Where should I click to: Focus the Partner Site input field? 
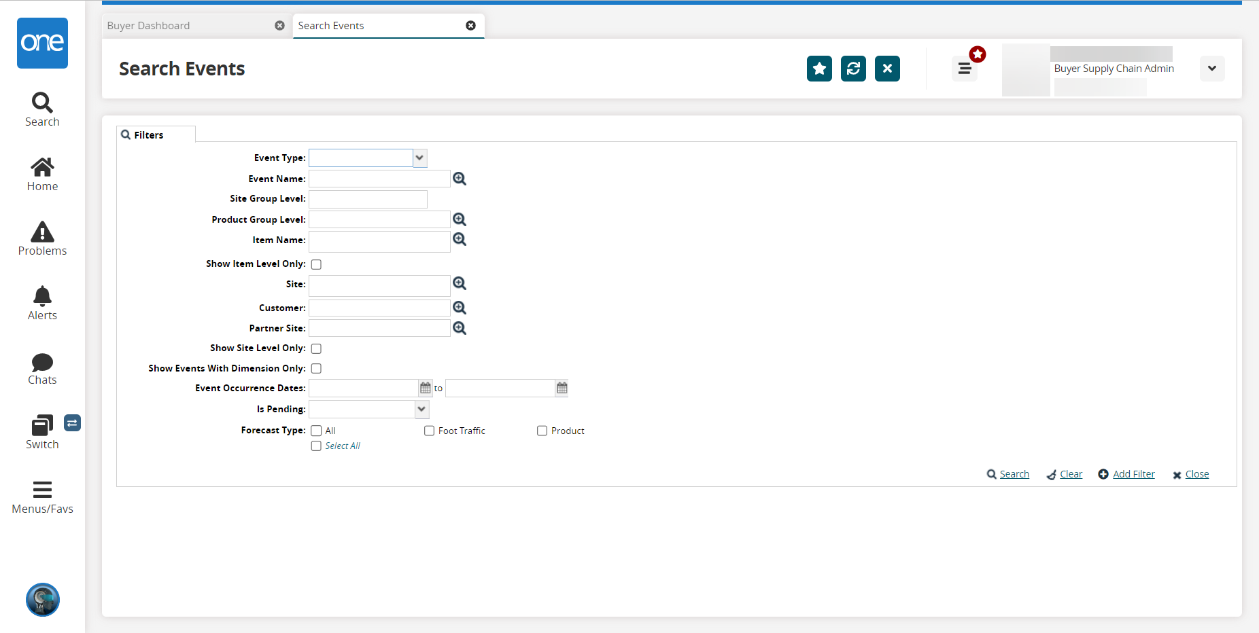tap(379, 328)
